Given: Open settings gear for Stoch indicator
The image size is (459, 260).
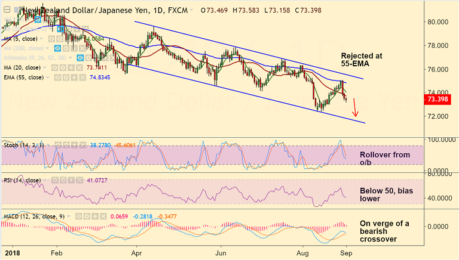Looking at the screenshot, I should click(x=66, y=145).
